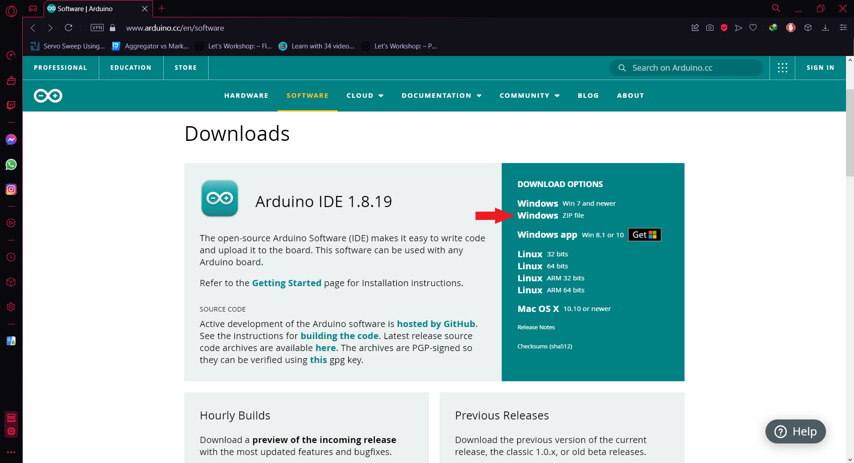Open the Opera search tabs magnifier

click(x=776, y=8)
